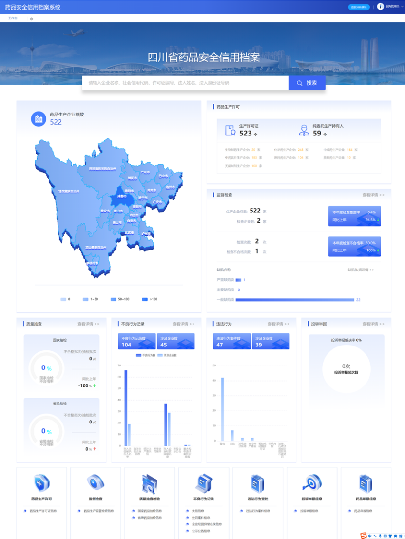
Task: Open the 违法行为查处 module icon
Action: pos(257,483)
